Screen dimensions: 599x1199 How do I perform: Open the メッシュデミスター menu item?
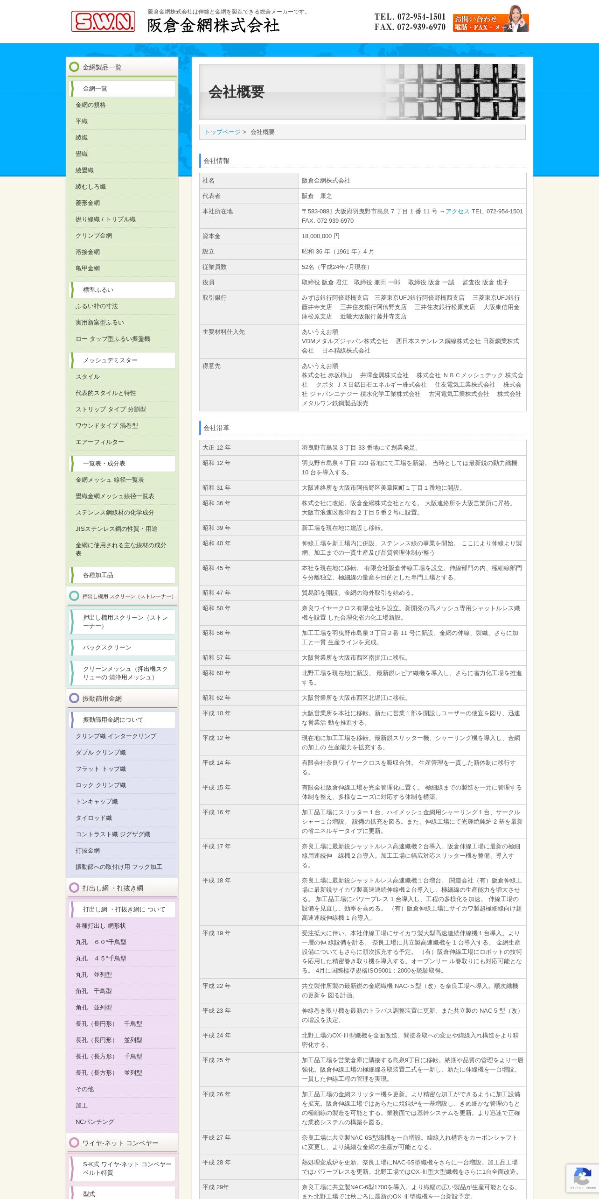[123, 360]
